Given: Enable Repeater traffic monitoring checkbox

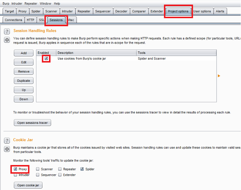Looking at the screenshot, I should click(x=60, y=169).
